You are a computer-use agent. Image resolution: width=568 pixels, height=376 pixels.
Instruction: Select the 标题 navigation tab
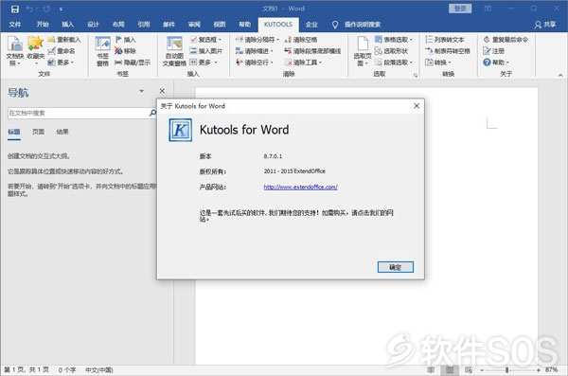(14, 132)
